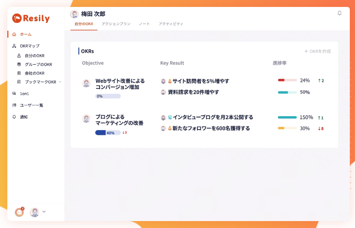Screen dimensions: 355x228
Task: Click the 通知 bell icon in sidebar
Action: (14, 117)
